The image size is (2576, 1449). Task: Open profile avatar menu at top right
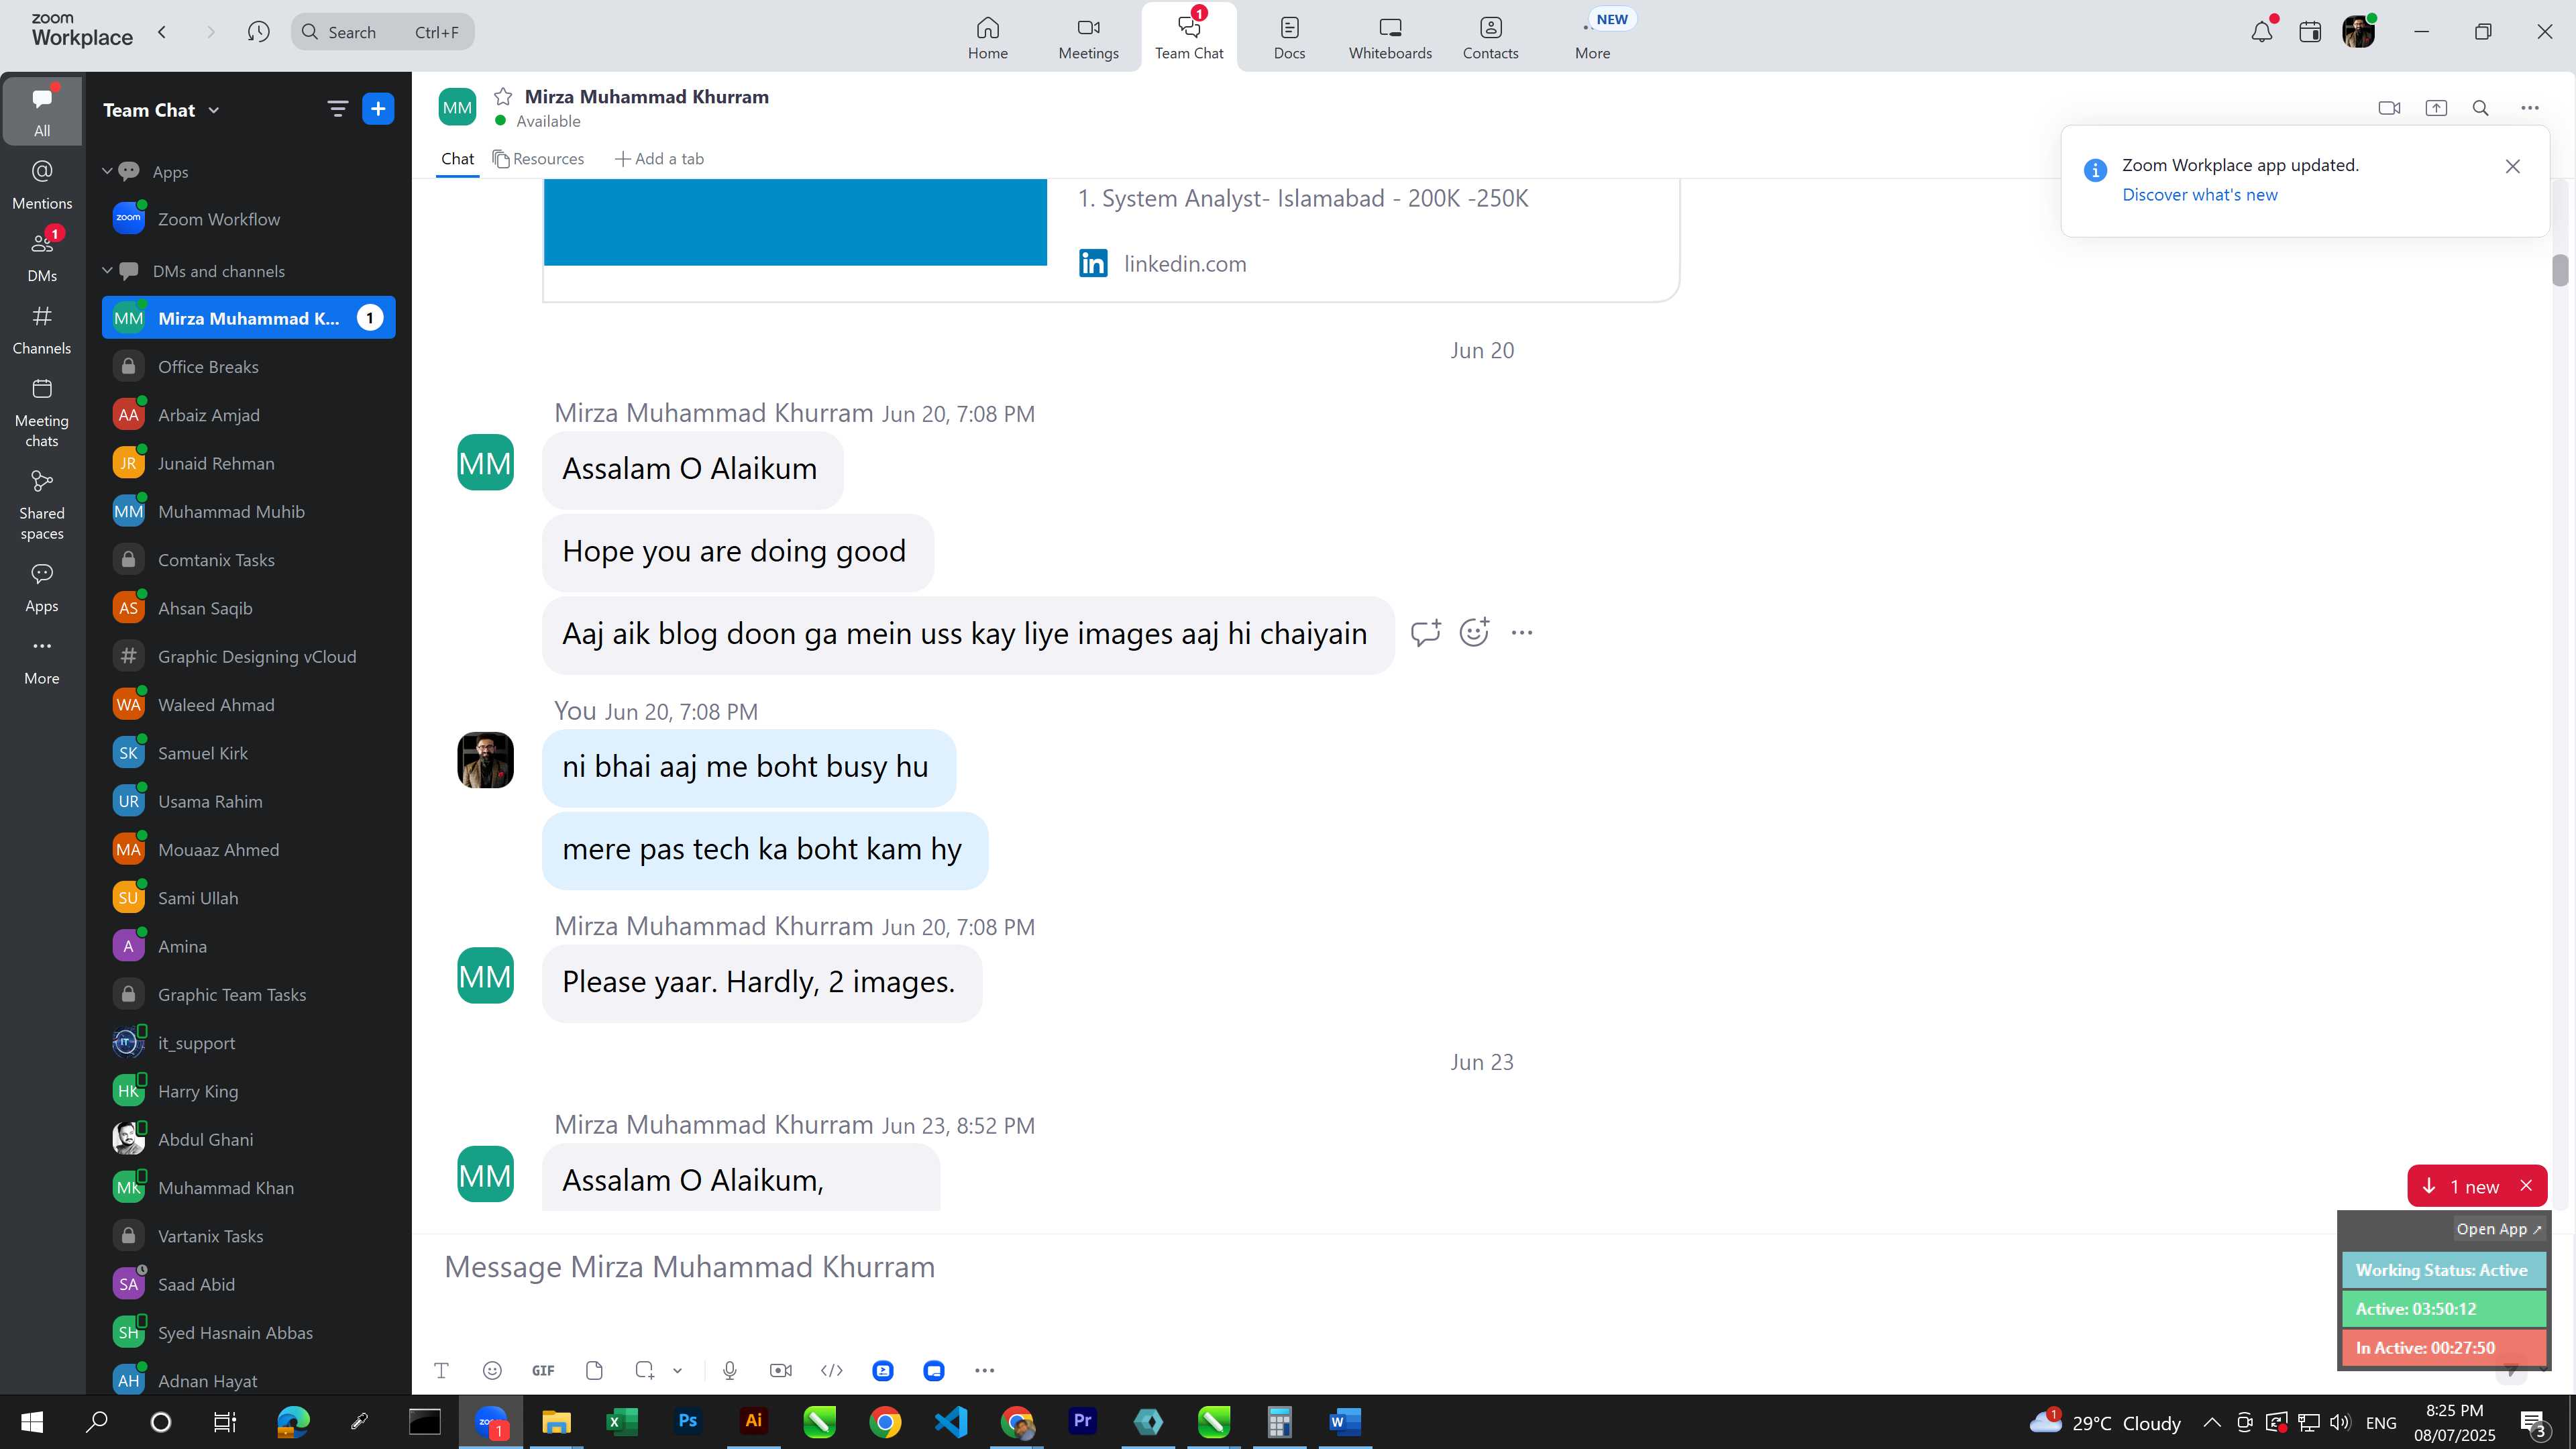tap(2358, 32)
